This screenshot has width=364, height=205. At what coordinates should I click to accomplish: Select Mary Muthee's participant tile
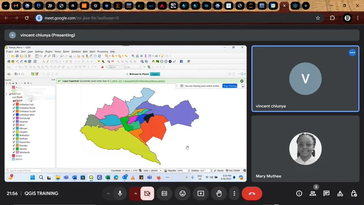tap(305, 149)
